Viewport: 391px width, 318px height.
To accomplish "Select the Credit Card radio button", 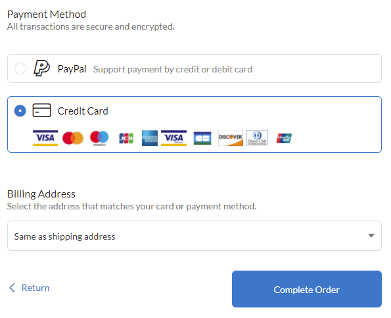I will tap(20, 111).
